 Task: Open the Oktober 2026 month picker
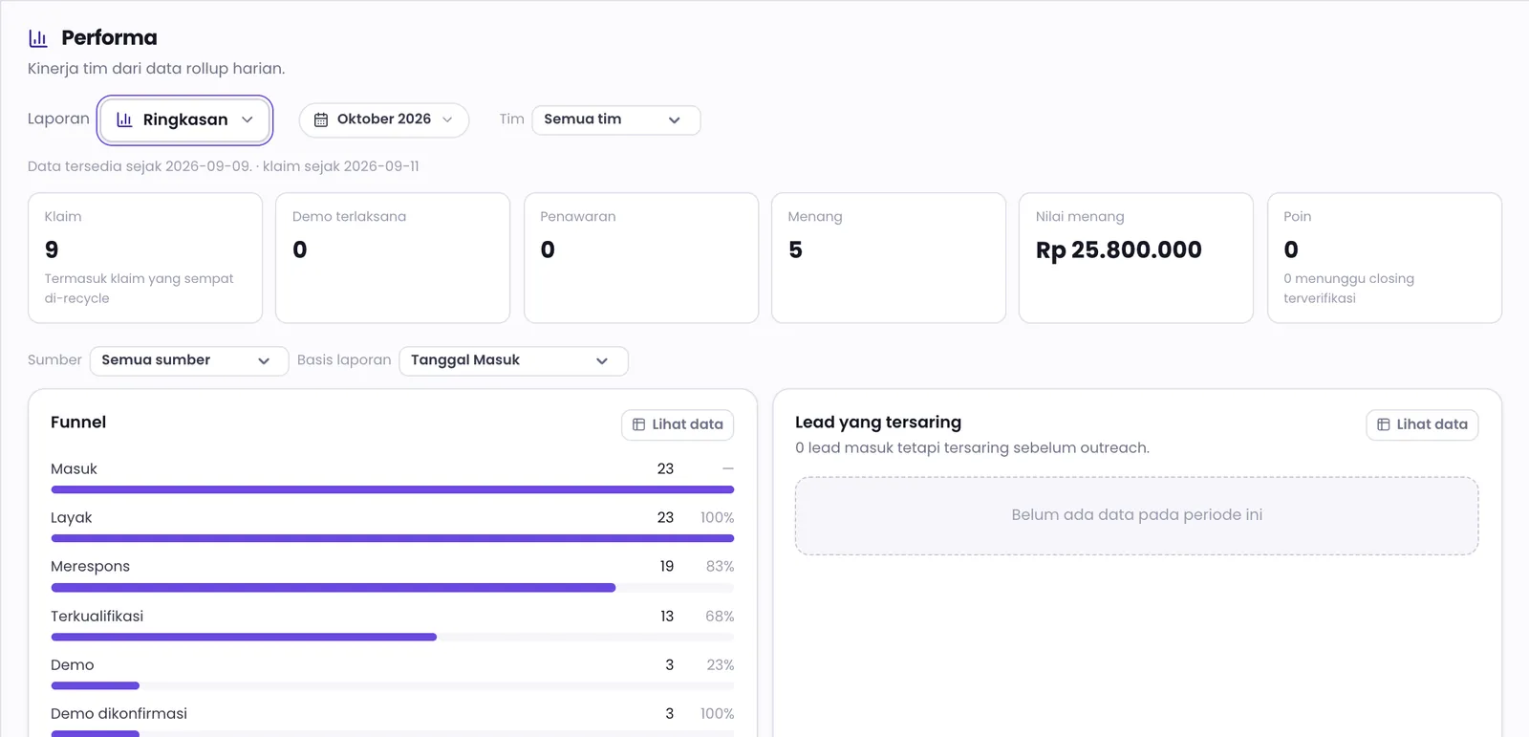click(x=384, y=119)
